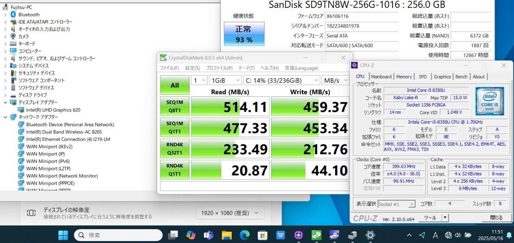Open test count dropdown showing 1

(199, 80)
